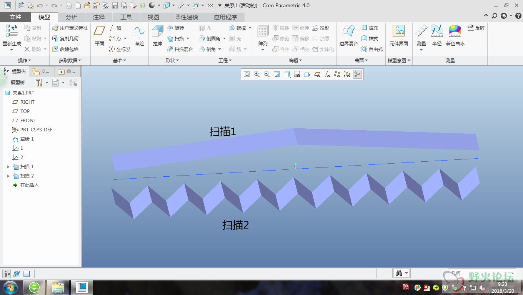The width and height of the screenshot is (523, 295).
Task: Open 用户定义特征 user-defined feature
Action: pyautogui.click(x=70, y=28)
